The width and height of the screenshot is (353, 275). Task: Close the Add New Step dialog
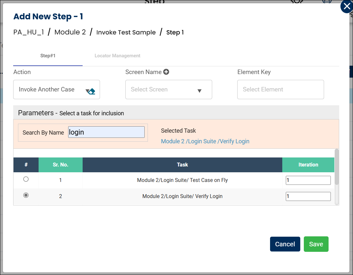click(x=346, y=6)
